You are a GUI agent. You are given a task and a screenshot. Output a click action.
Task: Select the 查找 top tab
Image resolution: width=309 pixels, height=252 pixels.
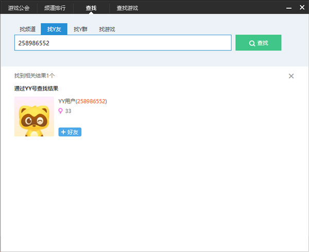(x=91, y=8)
